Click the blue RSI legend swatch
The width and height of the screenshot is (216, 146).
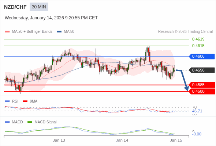click(x=7, y=101)
